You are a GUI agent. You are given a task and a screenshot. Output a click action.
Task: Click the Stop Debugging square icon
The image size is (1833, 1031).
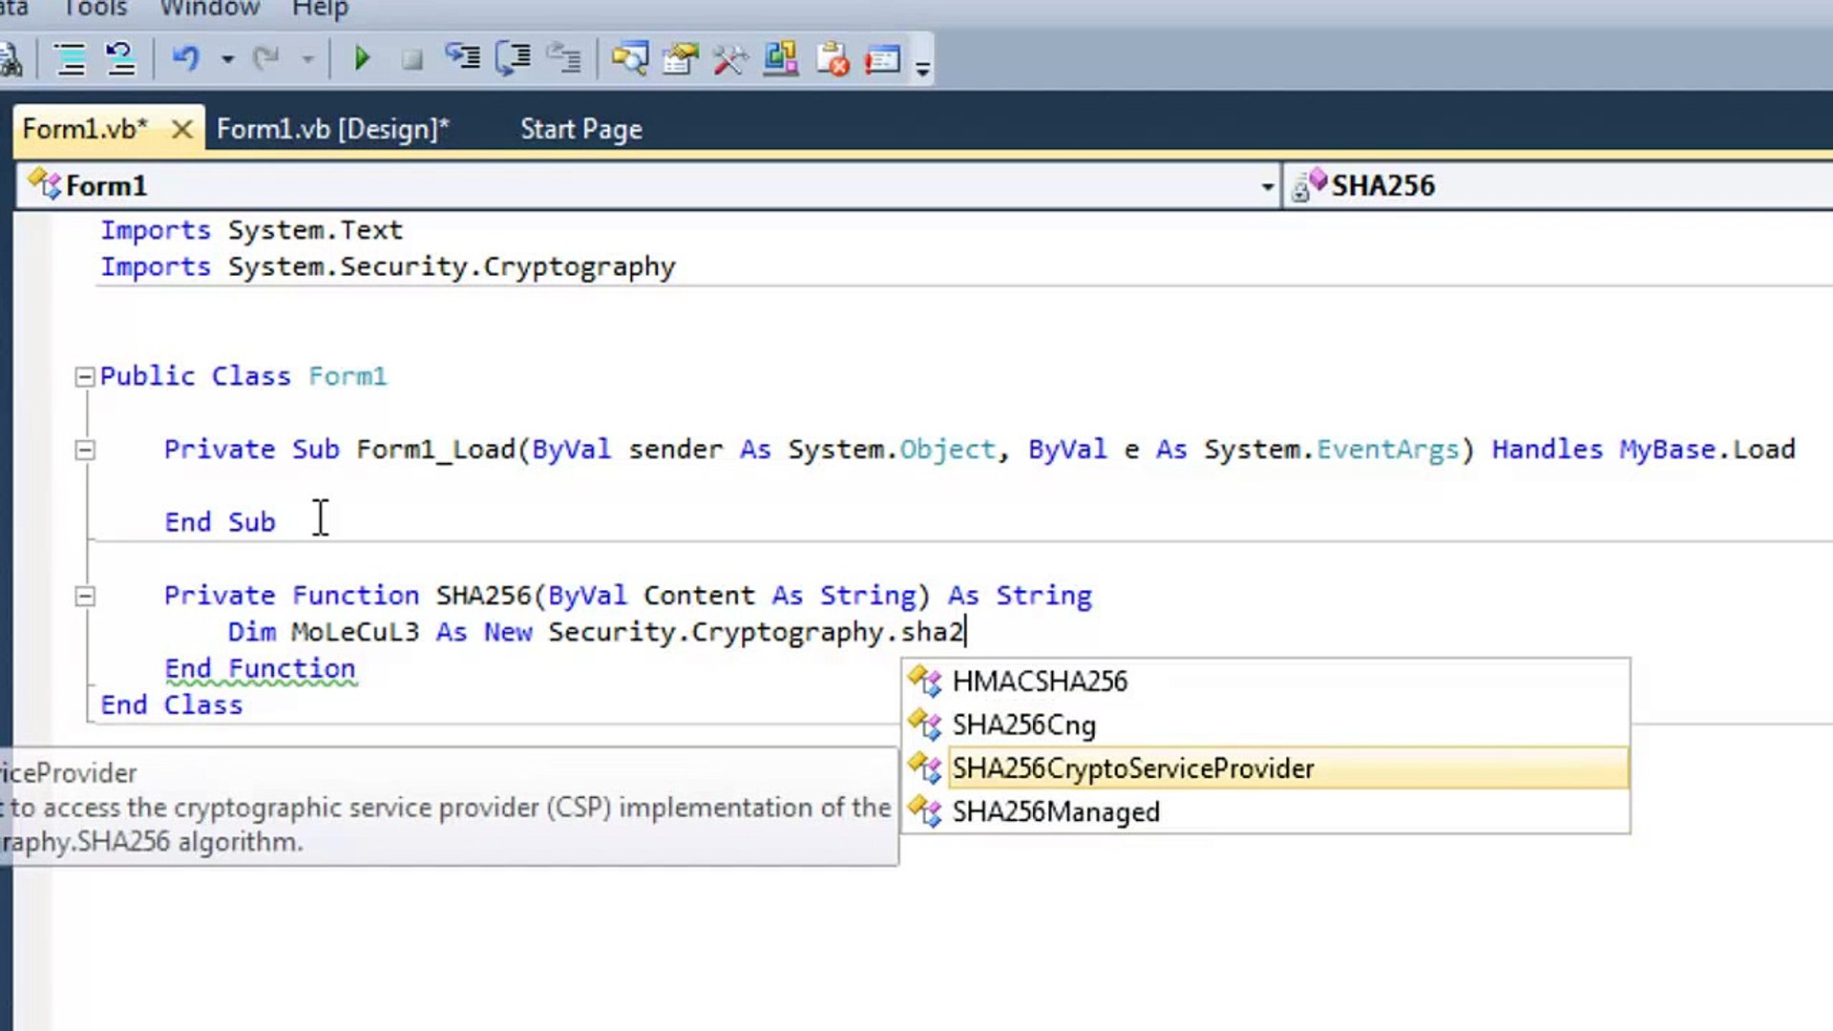click(x=412, y=60)
